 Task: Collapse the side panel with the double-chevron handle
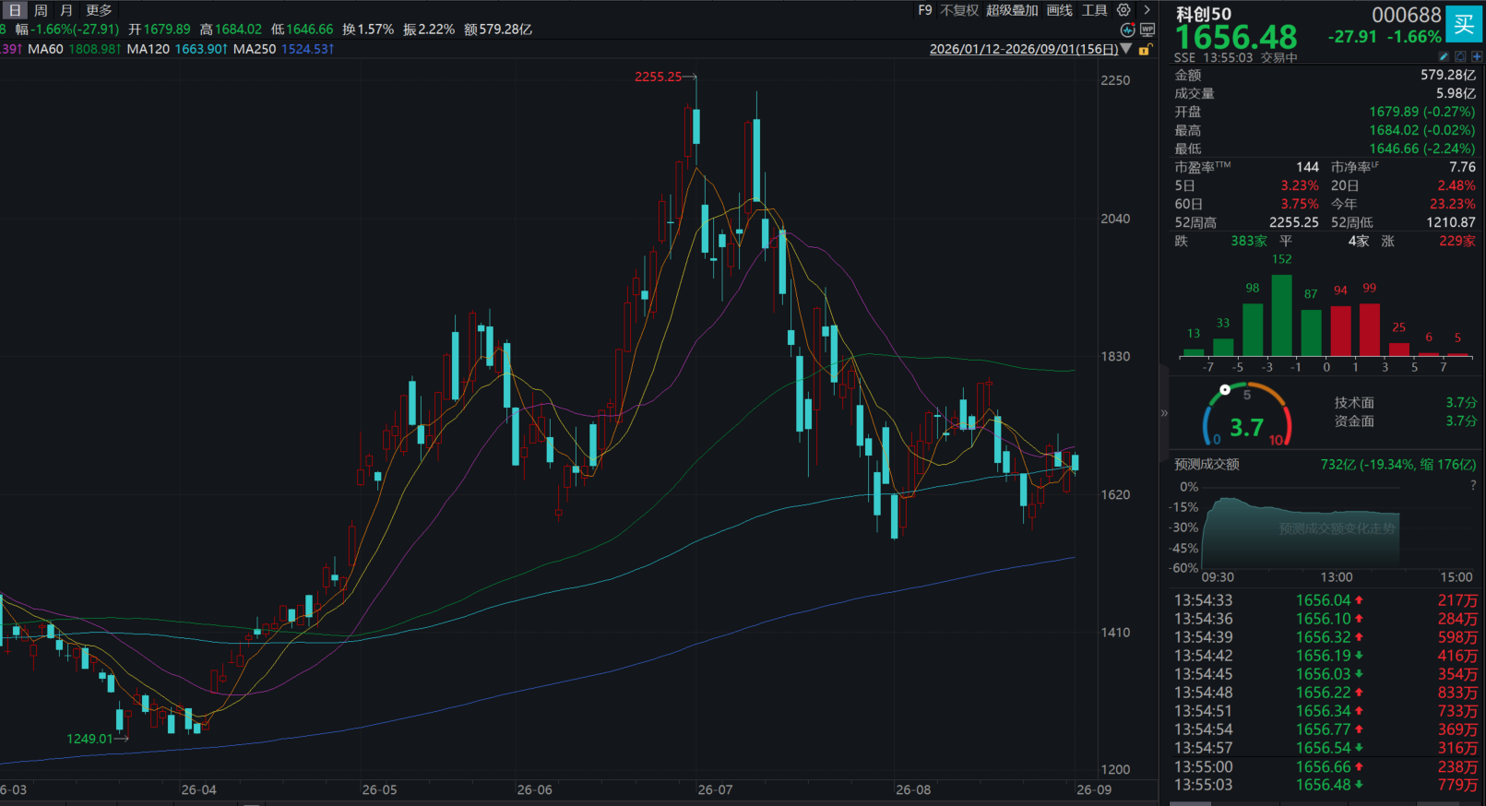(1164, 413)
